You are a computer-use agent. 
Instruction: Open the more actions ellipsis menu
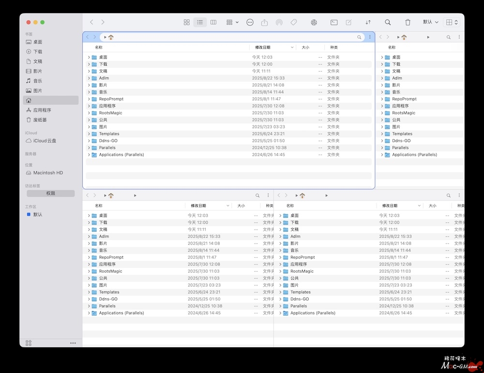pyautogui.click(x=250, y=22)
